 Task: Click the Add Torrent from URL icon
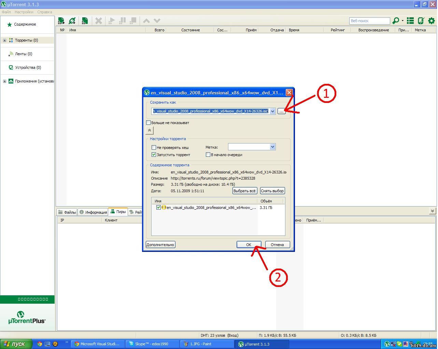click(x=72, y=21)
